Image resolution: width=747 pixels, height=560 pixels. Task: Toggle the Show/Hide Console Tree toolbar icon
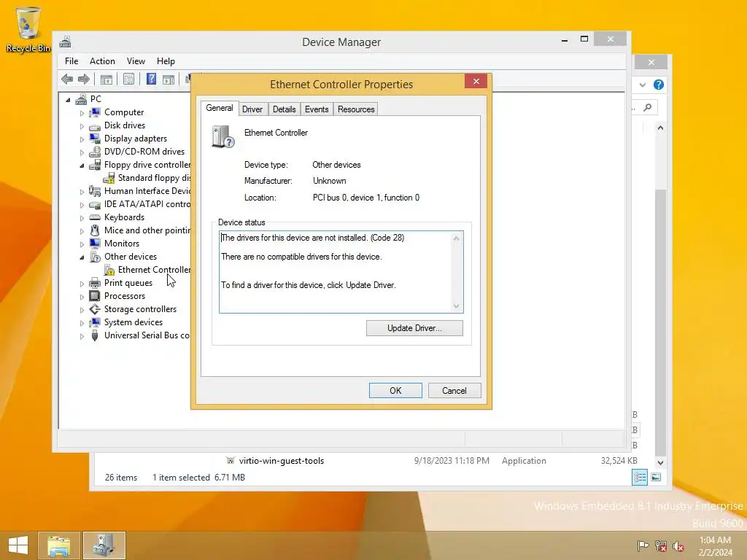[107, 79]
